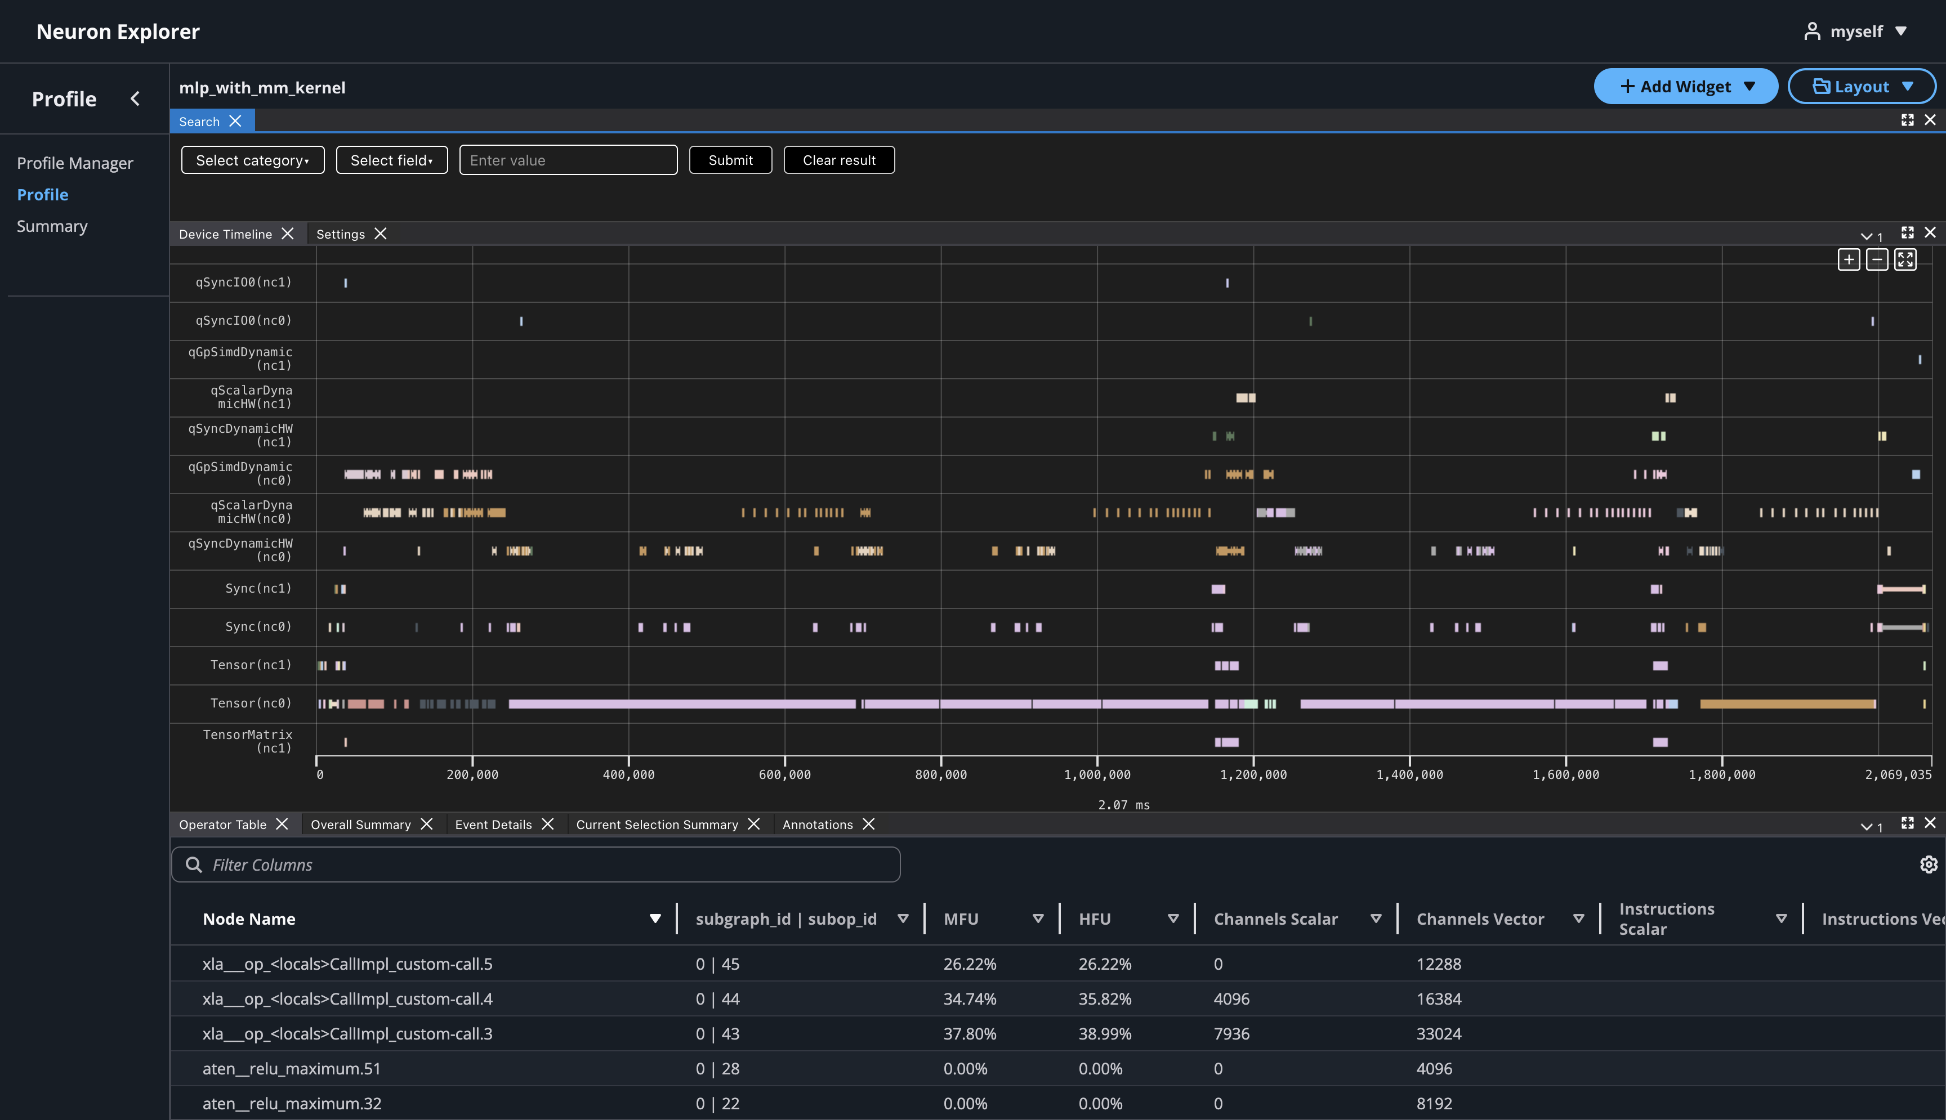Click the Clear result button
1946x1120 pixels.
pyautogui.click(x=839, y=160)
